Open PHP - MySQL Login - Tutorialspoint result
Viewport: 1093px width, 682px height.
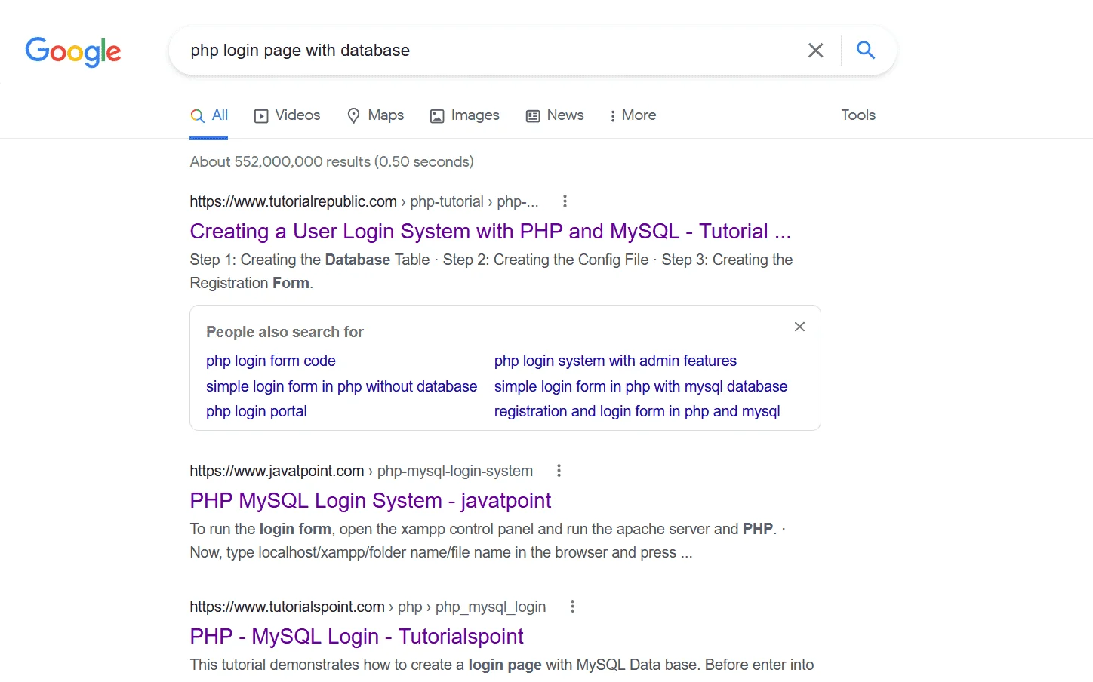[357, 637]
